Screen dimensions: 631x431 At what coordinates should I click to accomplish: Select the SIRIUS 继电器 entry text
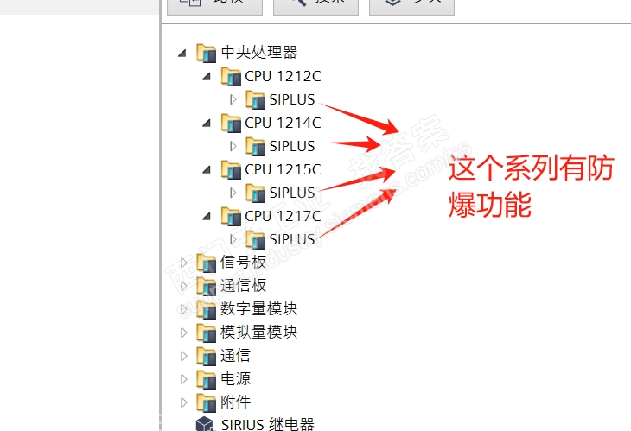[268, 424]
